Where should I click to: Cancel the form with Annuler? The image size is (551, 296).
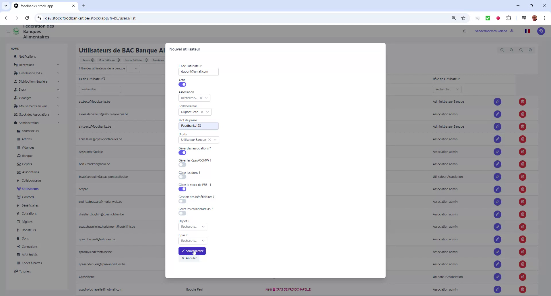189,258
